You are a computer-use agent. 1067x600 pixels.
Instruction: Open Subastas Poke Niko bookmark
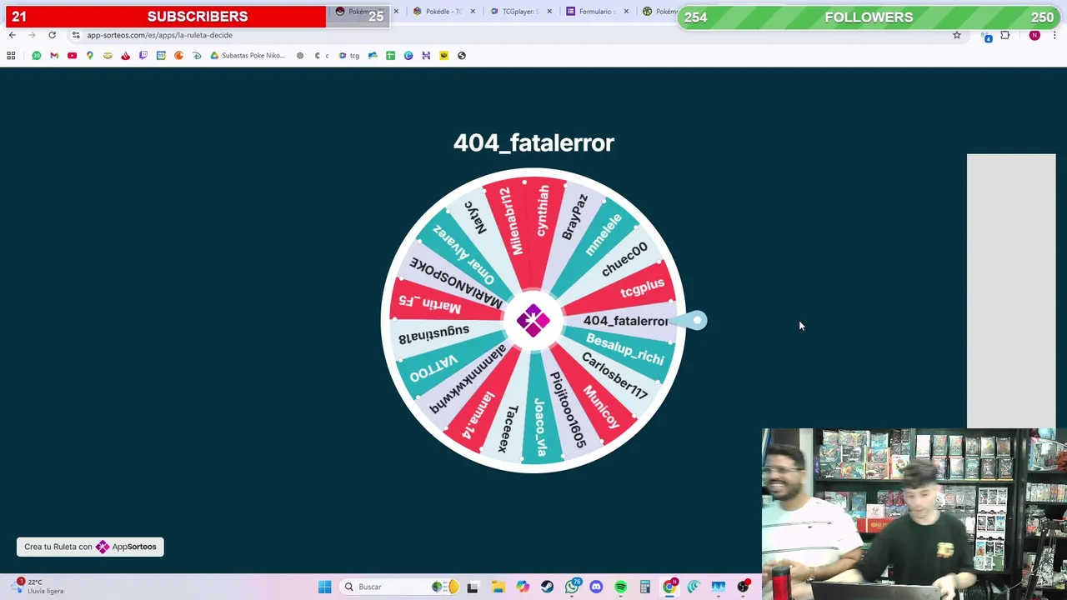pos(248,56)
